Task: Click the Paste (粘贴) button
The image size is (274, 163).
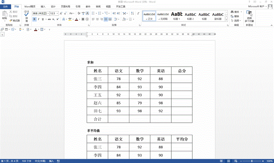Action: (4, 15)
